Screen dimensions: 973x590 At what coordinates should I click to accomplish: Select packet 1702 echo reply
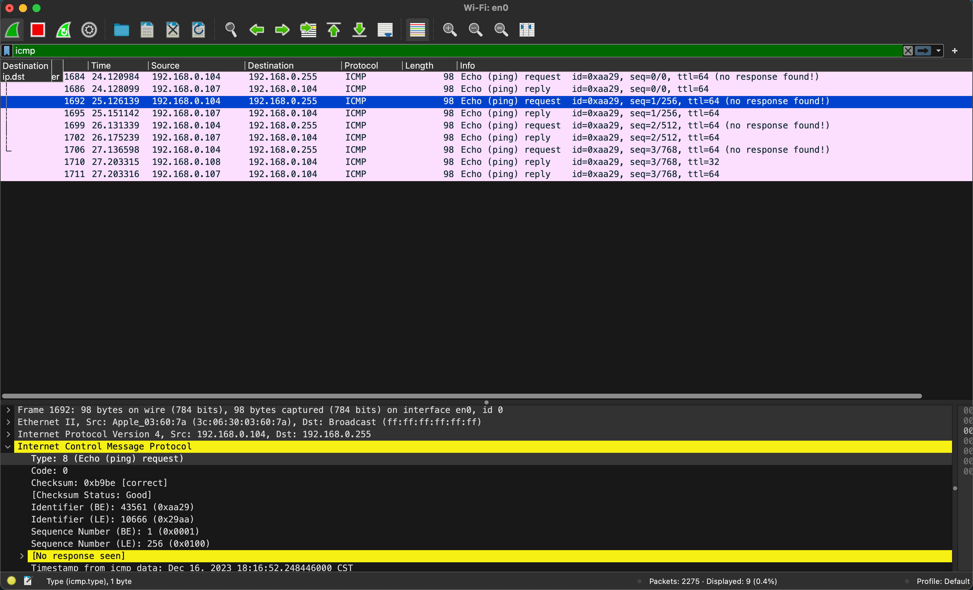click(487, 138)
